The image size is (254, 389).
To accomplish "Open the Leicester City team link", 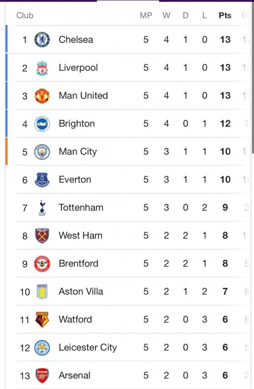I will click(88, 348).
